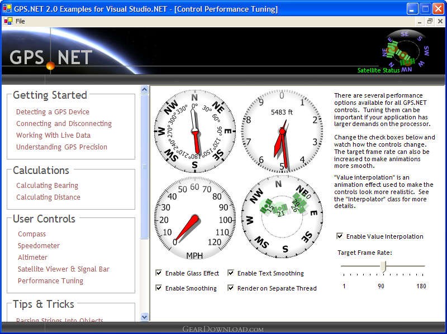Viewport: 447px width, 334px height.
Task: Toggle Enable Value Interpolation checkbox
Action: [x=340, y=236]
